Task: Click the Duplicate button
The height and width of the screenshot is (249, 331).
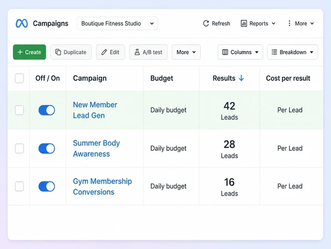Action: click(71, 52)
